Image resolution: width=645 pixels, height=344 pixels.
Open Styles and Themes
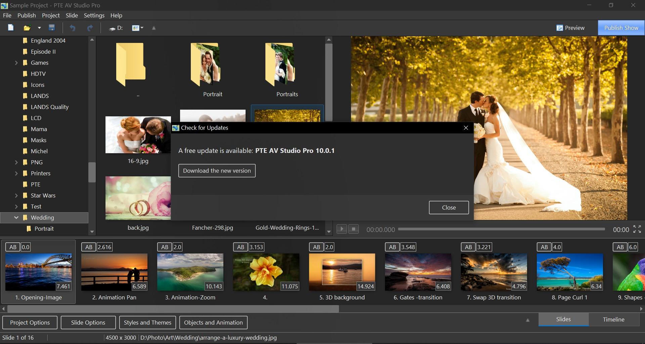pyautogui.click(x=147, y=323)
